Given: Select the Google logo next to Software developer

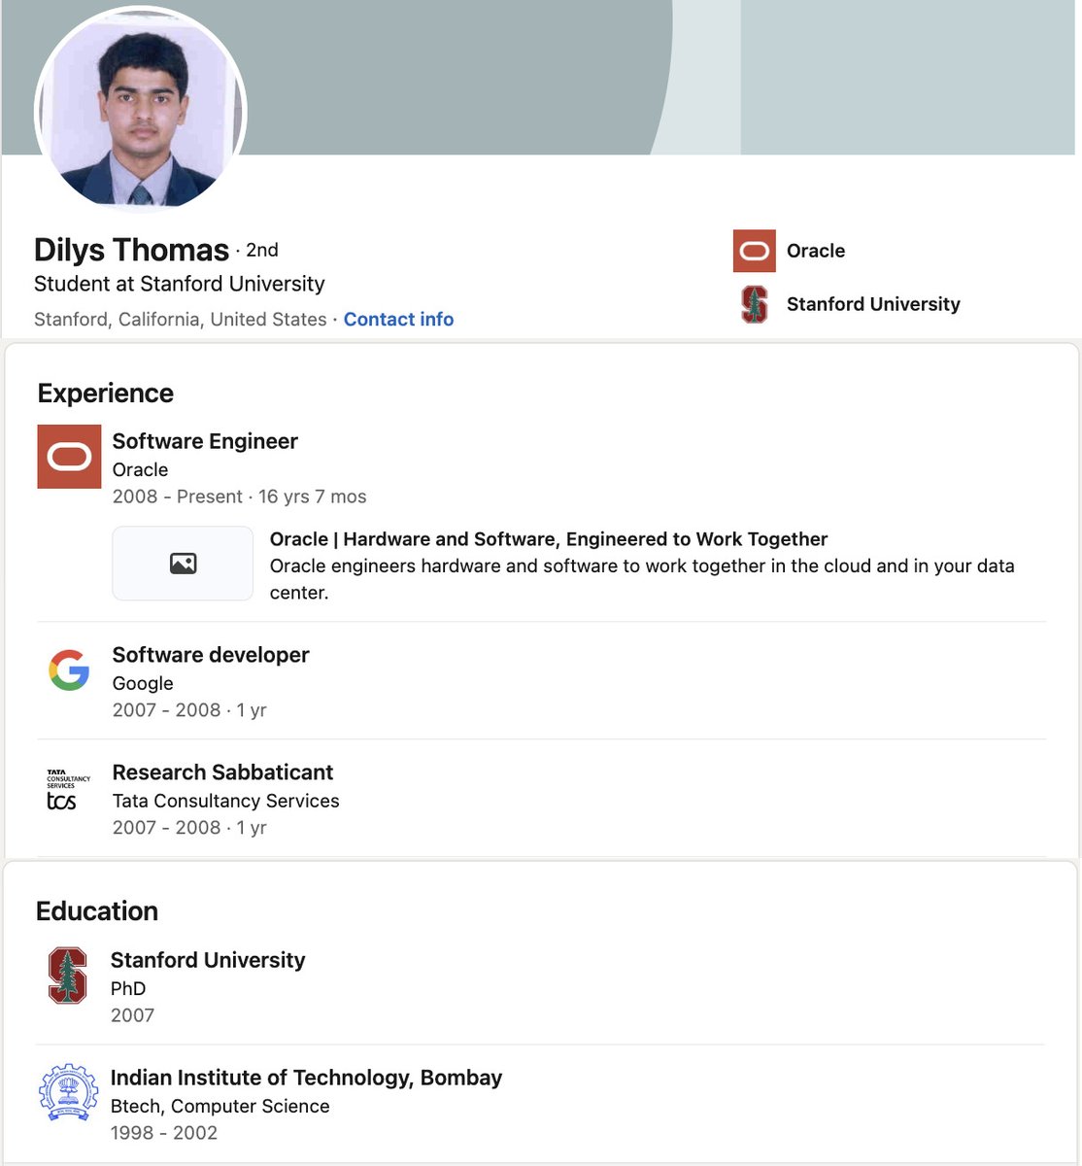Looking at the screenshot, I should [67, 669].
